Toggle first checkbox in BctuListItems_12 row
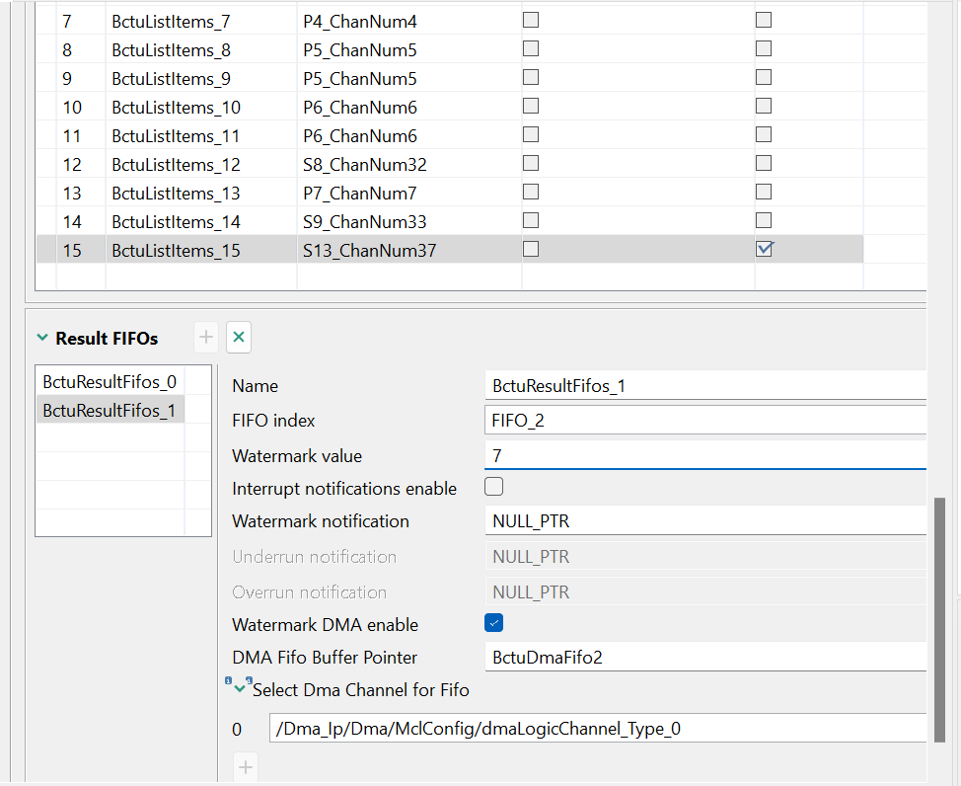Screen dimensions: 961x786 (531, 163)
